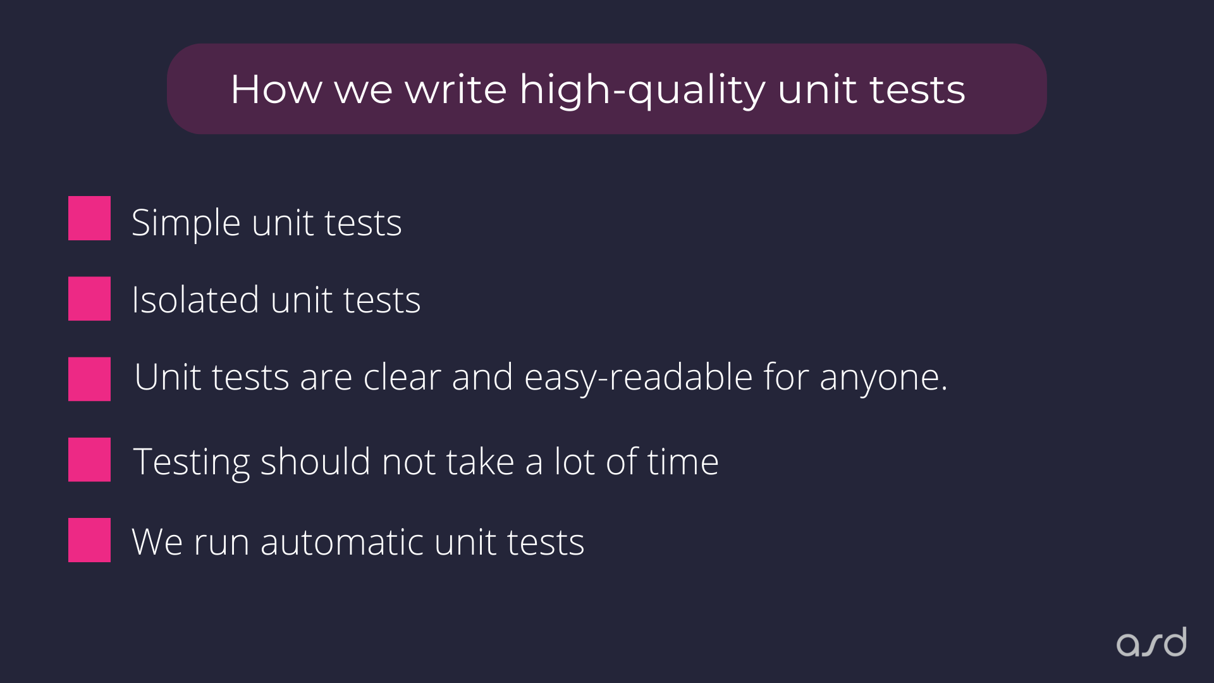The image size is (1214, 683).
Task: Click the word Testing in the fourth bullet
Action: [192, 463]
